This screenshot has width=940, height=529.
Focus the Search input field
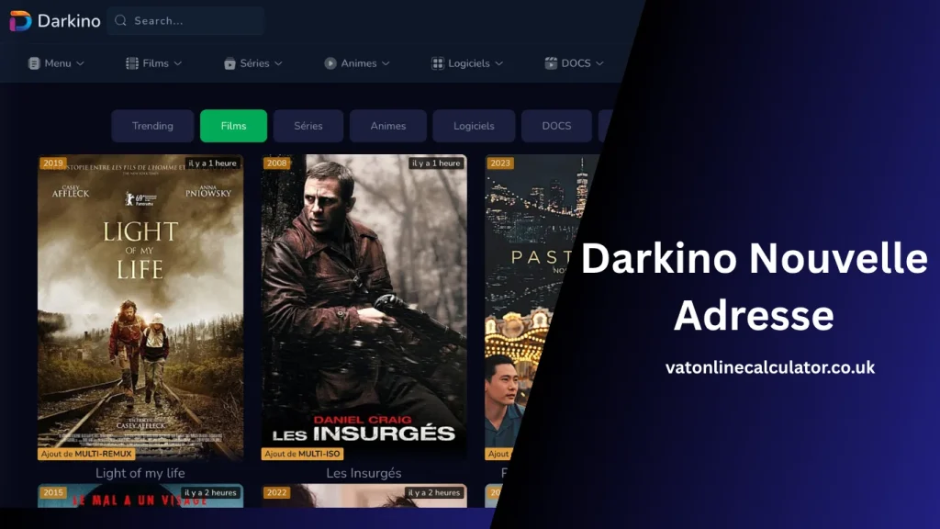[185, 20]
